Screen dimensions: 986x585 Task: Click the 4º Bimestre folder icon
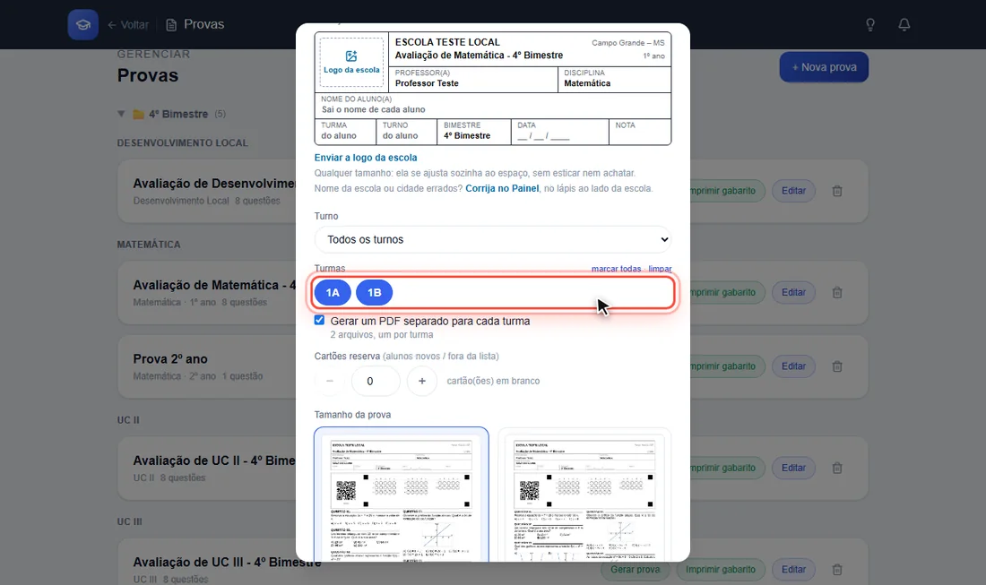tap(138, 114)
